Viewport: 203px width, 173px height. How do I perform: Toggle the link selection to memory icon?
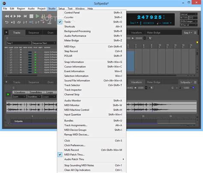pos(31,22)
